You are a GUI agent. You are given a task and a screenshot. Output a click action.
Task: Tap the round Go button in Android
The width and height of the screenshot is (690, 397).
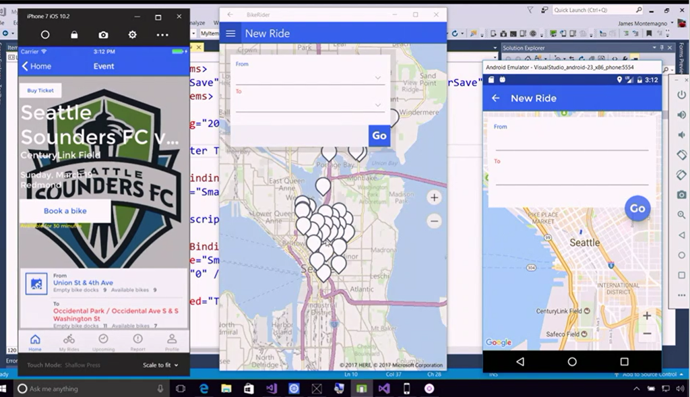[x=637, y=209]
